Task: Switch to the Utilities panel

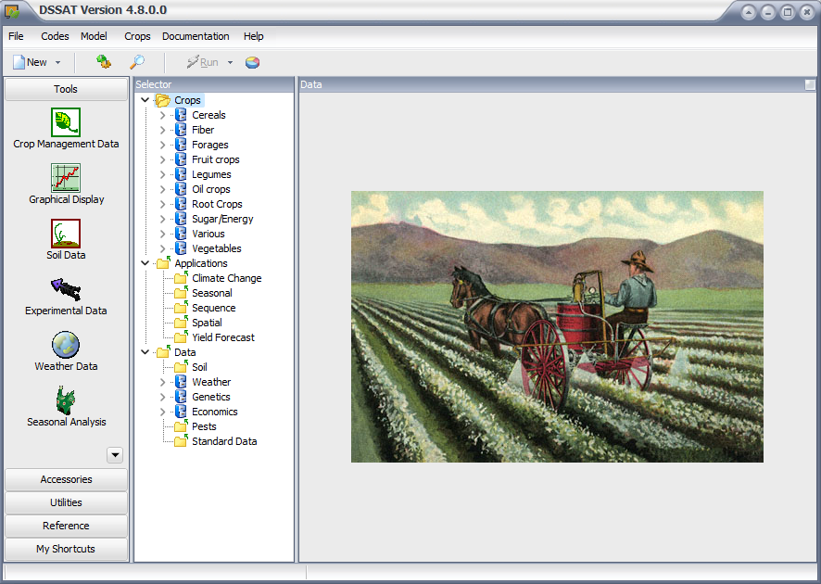Action: [66, 502]
